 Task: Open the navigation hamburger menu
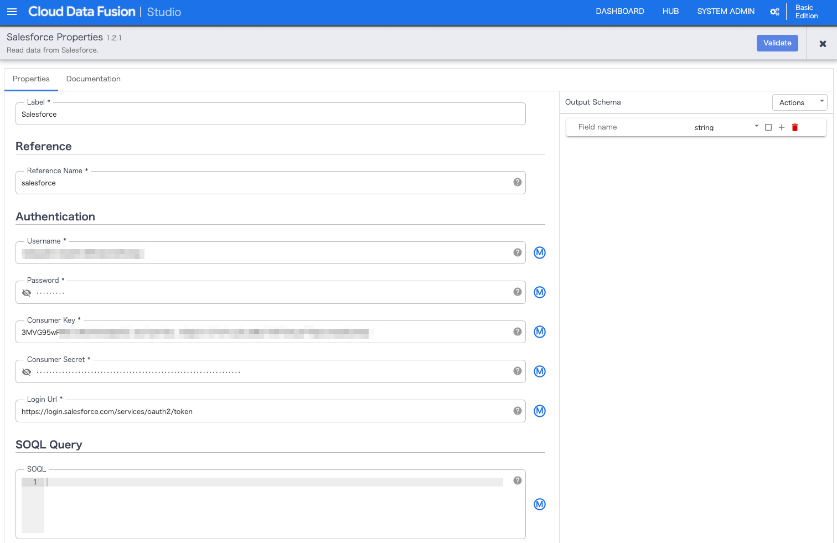12,11
